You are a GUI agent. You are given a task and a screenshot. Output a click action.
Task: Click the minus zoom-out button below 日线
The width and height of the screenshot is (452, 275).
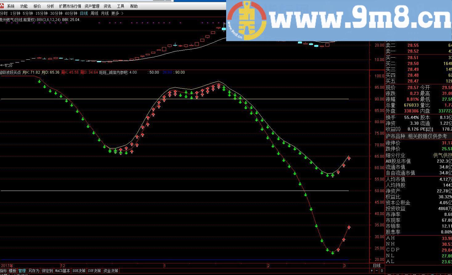click(x=377, y=271)
